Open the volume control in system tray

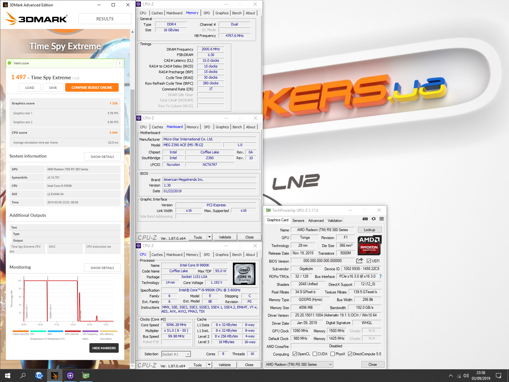point(466,376)
